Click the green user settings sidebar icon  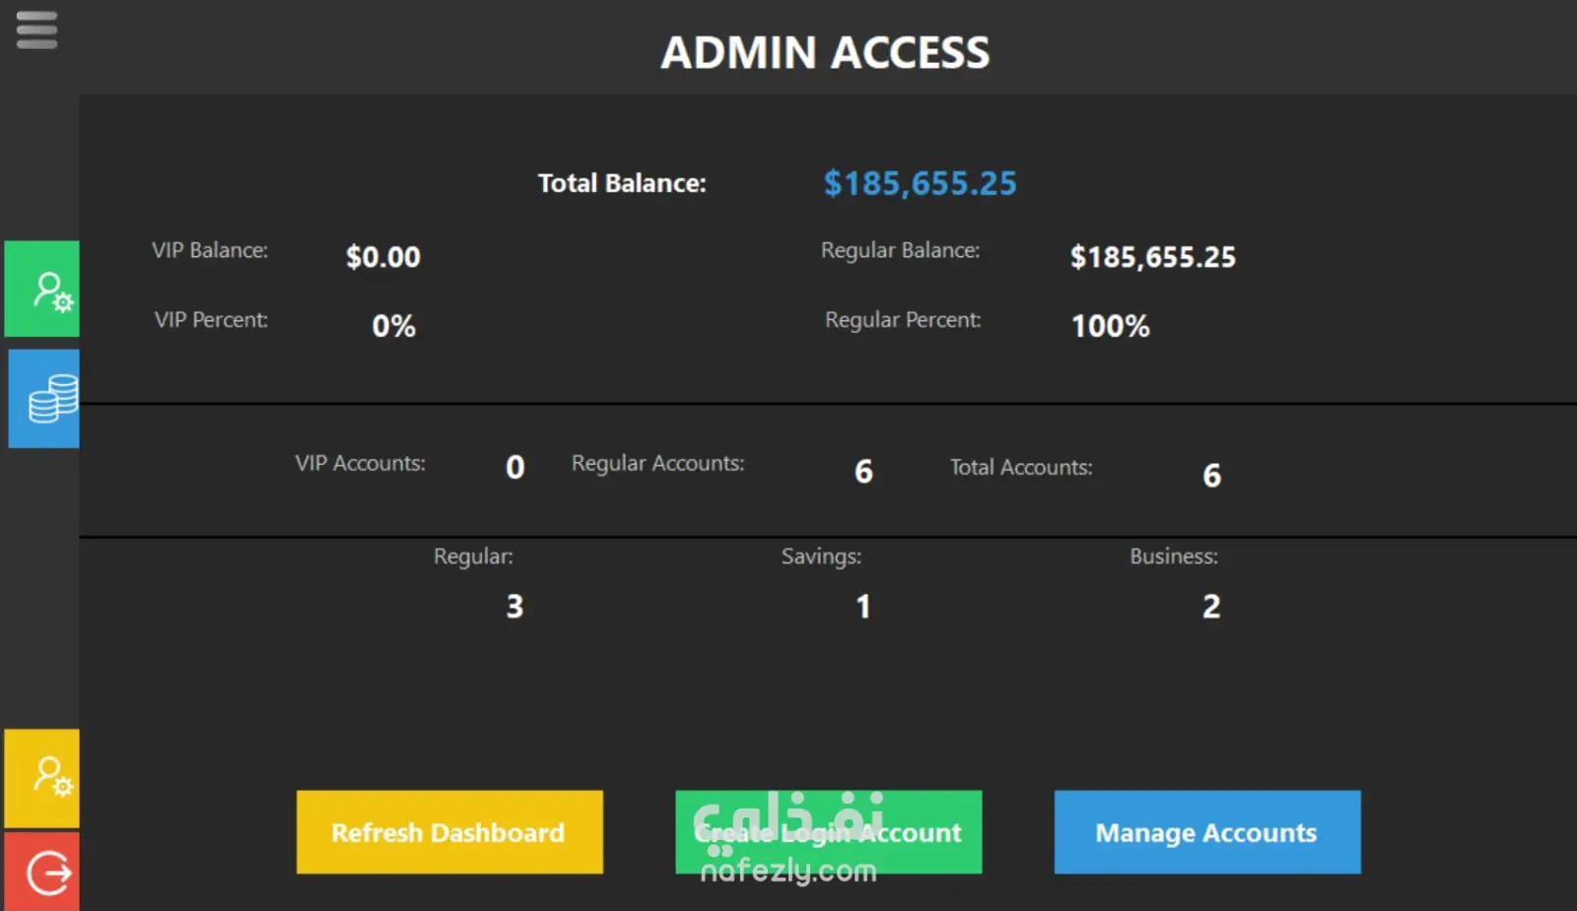coord(42,289)
